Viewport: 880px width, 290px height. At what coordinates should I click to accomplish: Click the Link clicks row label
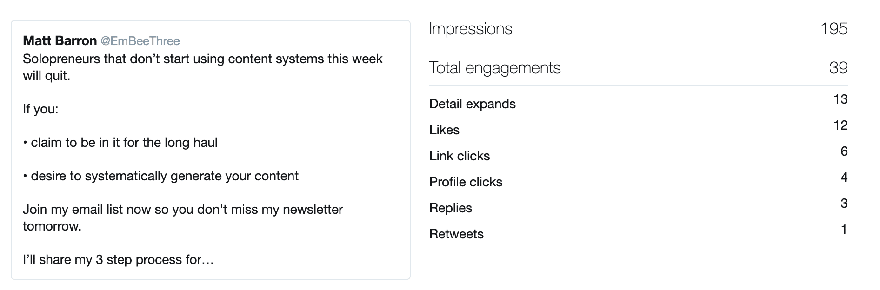pyautogui.click(x=460, y=156)
